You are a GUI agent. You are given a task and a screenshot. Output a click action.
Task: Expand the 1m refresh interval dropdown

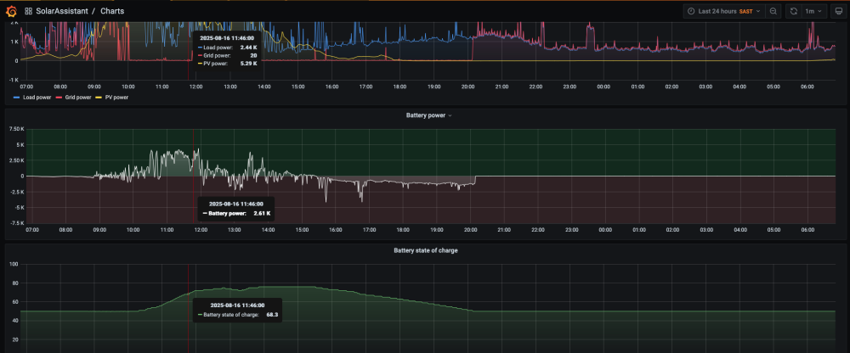coord(815,11)
